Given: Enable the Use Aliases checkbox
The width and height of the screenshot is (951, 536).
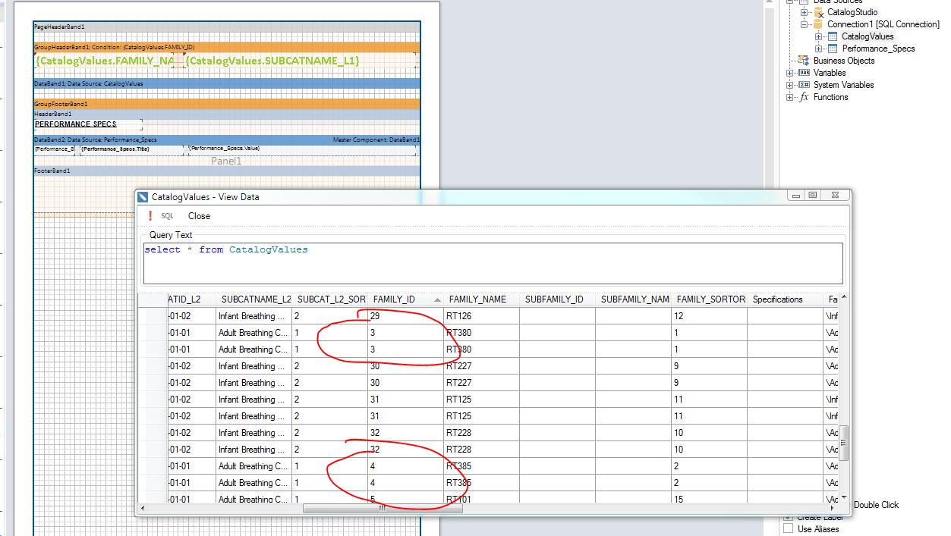Looking at the screenshot, I should [788, 529].
